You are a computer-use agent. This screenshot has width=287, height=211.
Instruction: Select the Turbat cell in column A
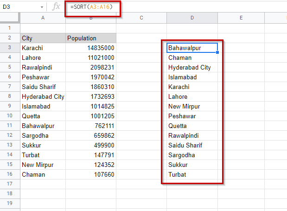coord(43,155)
